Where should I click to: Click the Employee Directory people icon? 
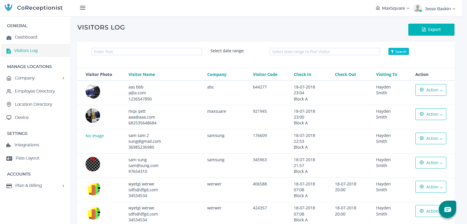9,91
